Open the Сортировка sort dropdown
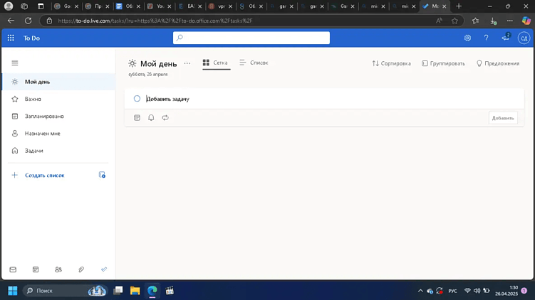Viewport: 535px width, 300px height. coord(391,63)
